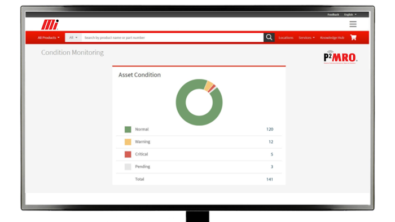Click the Mi logo in header
The width and height of the screenshot is (395, 222).
[x=50, y=24]
